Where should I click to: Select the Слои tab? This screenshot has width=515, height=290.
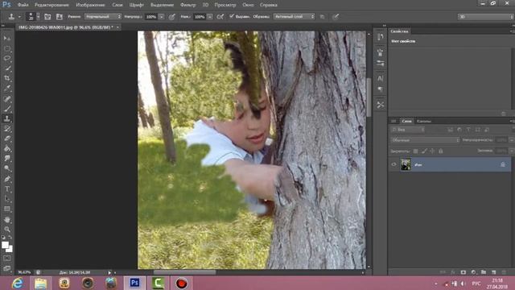pyautogui.click(x=406, y=121)
